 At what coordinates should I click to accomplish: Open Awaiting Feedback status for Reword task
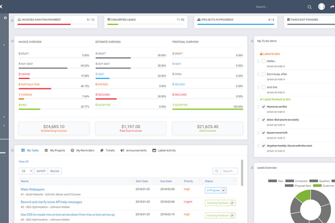point(220,203)
